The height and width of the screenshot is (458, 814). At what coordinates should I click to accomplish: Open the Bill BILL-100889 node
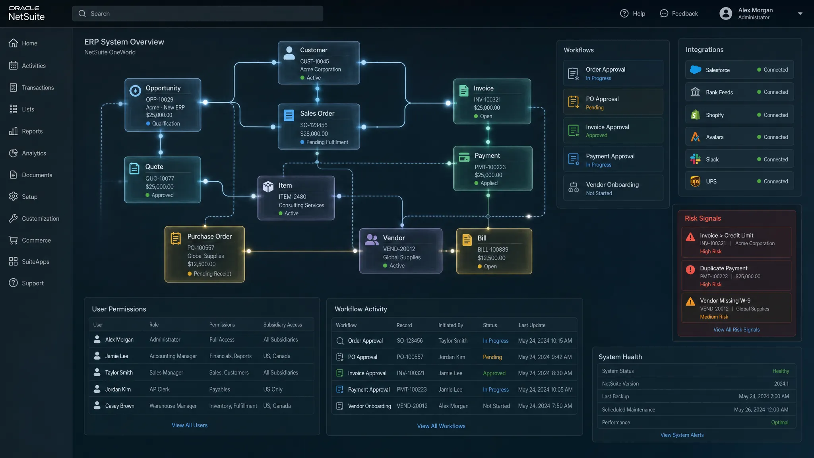pyautogui.click(x=494, y=251)
